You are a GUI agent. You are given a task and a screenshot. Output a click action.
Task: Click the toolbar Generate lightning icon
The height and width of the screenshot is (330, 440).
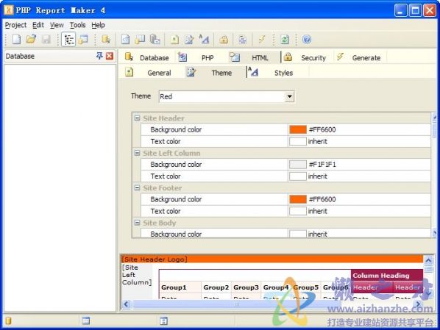click(x=261, y=39)
